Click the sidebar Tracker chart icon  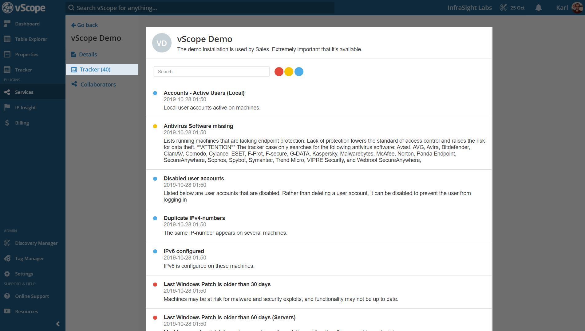point(7,70)
